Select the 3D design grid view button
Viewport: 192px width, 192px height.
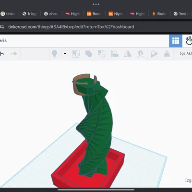(x=176, y=41)
